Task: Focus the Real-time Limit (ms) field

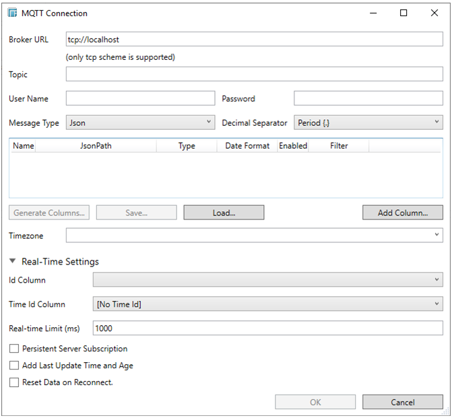Action: (267, 328)
